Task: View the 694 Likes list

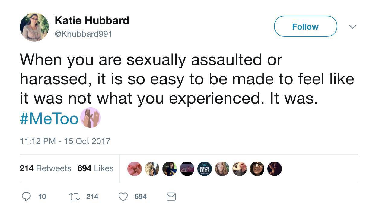Action: click(x=95, y=168)
